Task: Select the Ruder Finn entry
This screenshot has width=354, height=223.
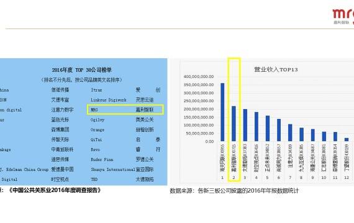Action: (102, 159)
